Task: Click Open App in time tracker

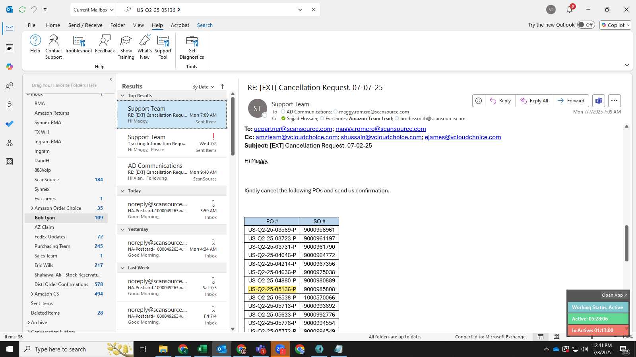Action: tap(614, 295)
